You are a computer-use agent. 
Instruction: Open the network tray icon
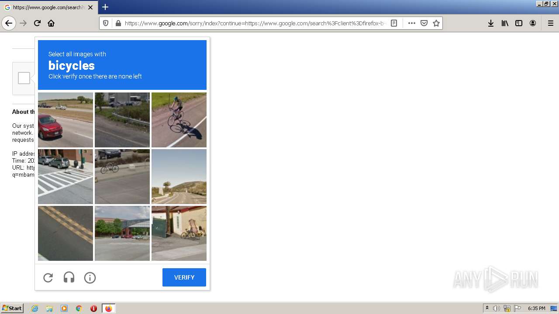point(507,308)
